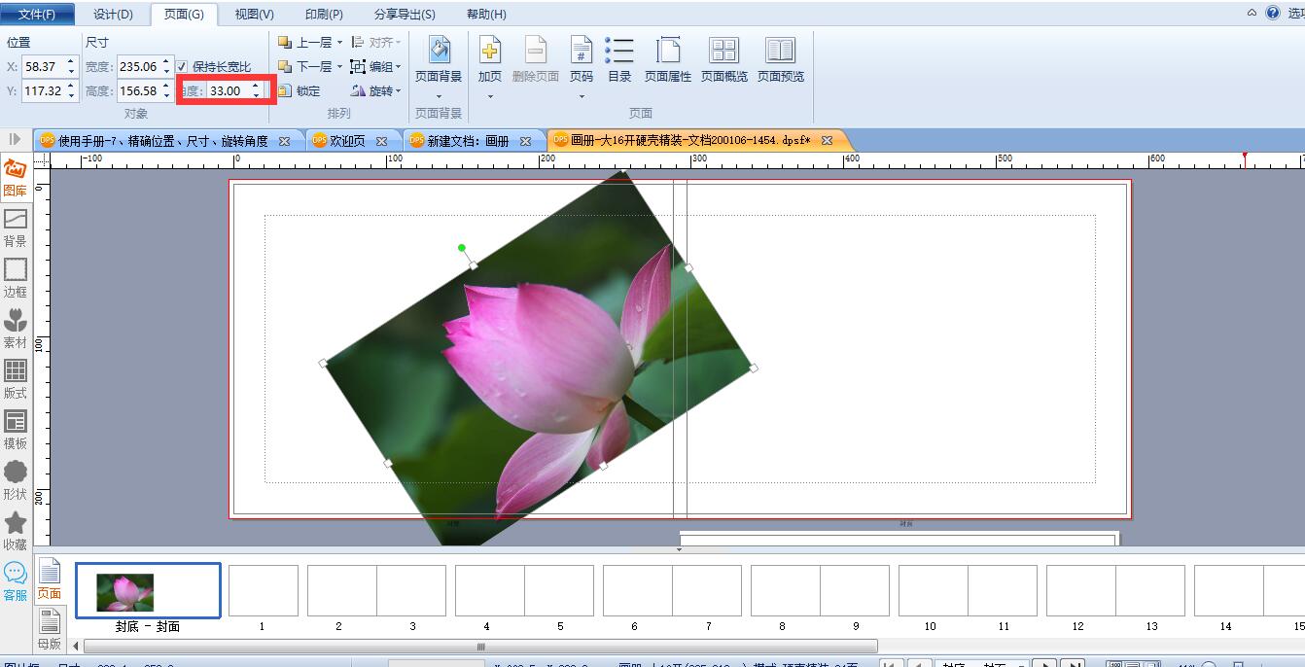Switch to the 印刷(P) ribbon tab
This screenshot has height=667, width=1305.
pyautogui.click(x=324, y=15)
